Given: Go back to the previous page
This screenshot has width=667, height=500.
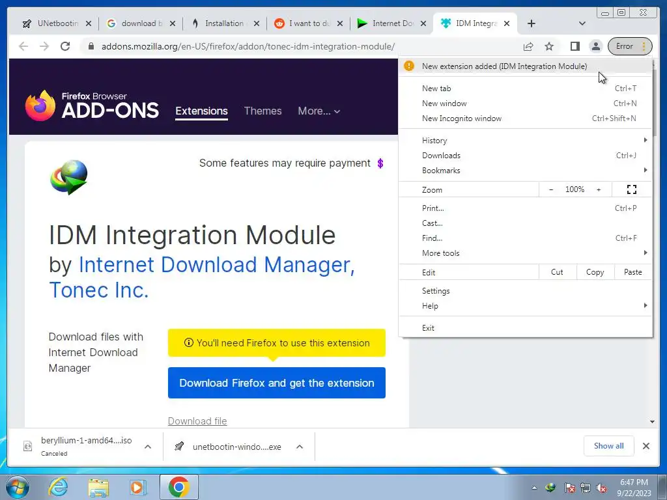Looking at the screenshot, I should tap(23, 46).
